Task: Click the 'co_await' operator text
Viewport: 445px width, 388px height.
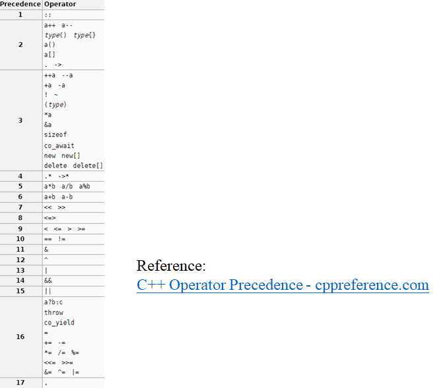Action: [x=59, y=146]
